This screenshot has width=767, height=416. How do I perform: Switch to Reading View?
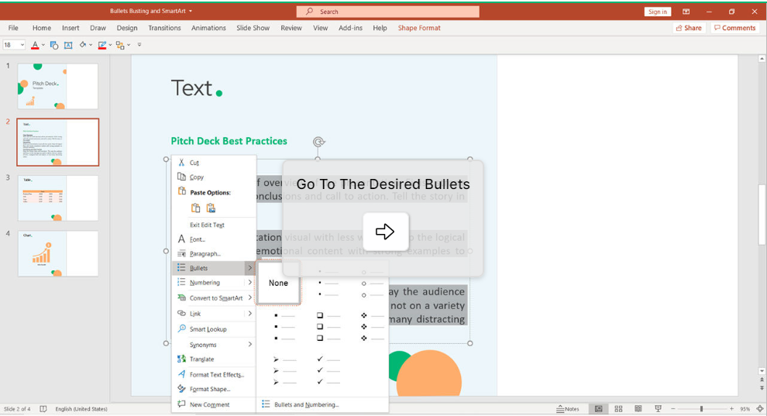pos(638,409)
